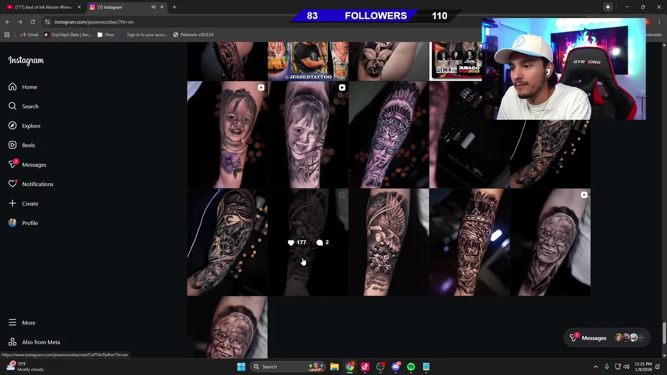
Task: Open the Flow bookmarks folder
Action: [x=106, y=35]
